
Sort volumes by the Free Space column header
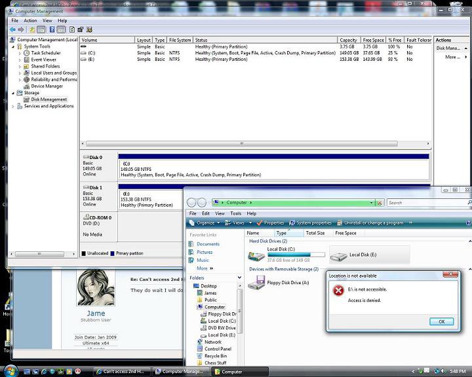click(x=373, y=40)
